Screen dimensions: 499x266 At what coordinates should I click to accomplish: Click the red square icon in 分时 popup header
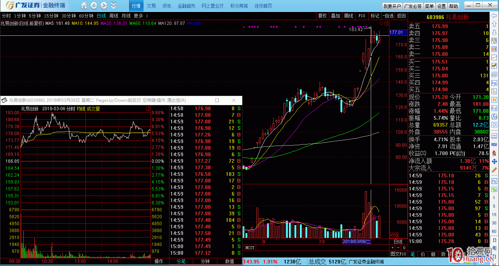pos(148,108)
